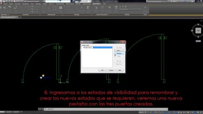This screenshot has width=203, height=114.
Task: Open the Manage ribbon tab
Action: [x=38, y=4]
